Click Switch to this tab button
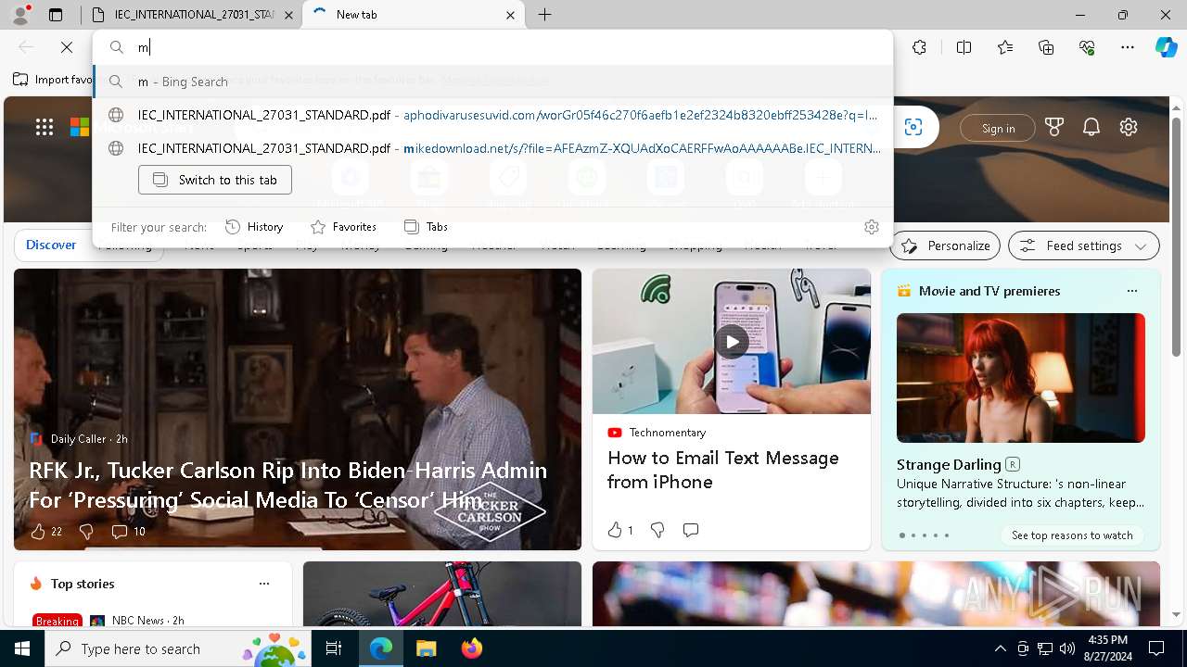The image size is (1187, 667). coord(215,180)
